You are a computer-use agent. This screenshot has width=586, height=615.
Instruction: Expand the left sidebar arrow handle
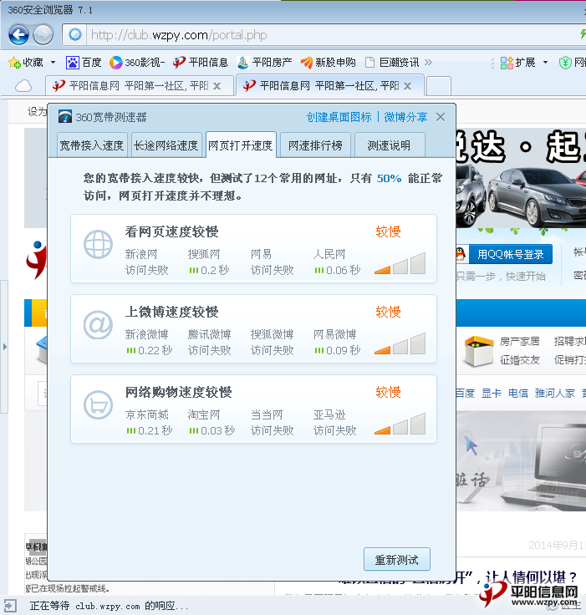[x=4, y=347]
